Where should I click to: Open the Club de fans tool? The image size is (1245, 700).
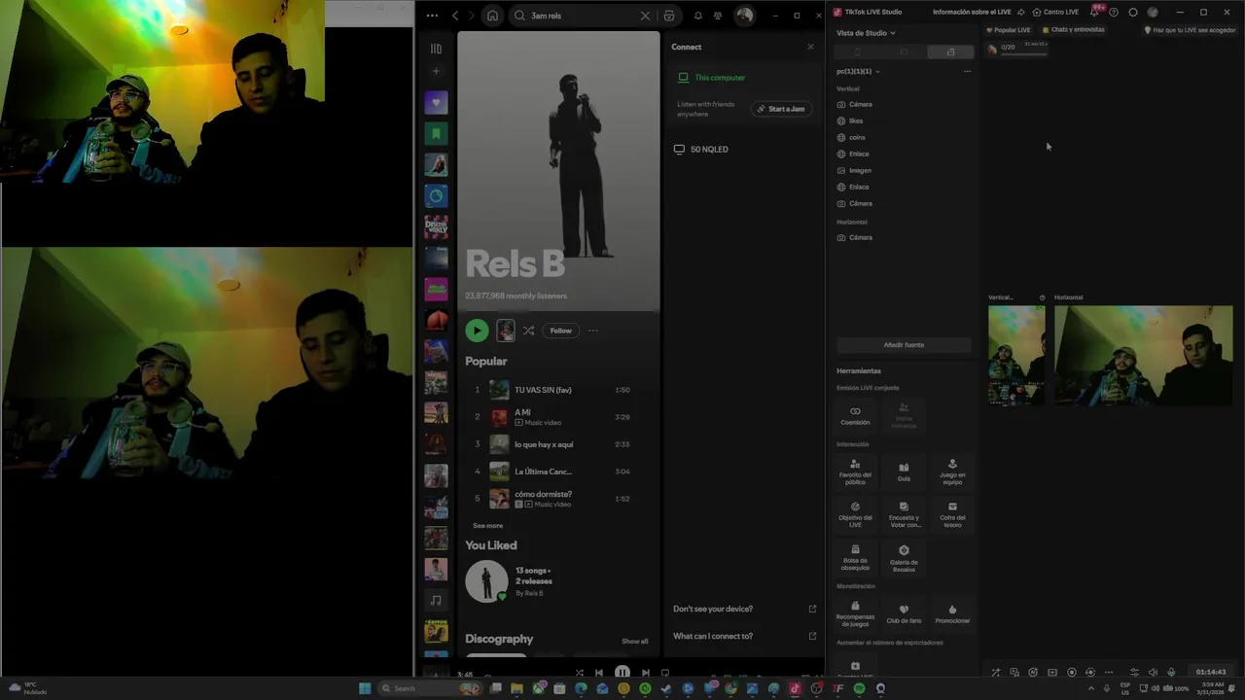[x=904, y=613]
